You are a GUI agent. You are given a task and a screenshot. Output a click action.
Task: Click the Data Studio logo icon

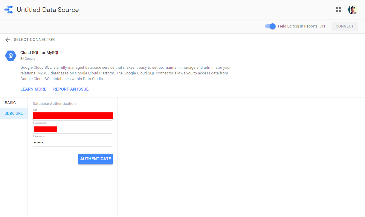pos(8,10)
